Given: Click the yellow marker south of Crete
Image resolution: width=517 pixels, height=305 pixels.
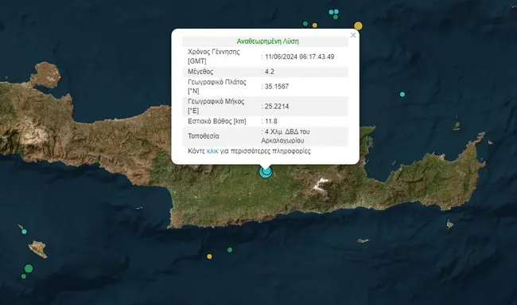Looking at the screenshot, I should point(209,256).
